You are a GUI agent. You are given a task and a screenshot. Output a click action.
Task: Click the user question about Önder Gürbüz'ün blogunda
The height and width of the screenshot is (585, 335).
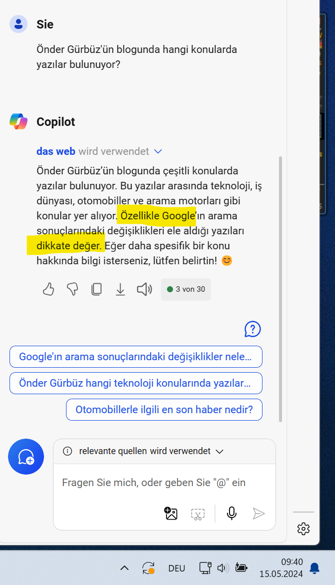pyautogui.click(x=136, y=57)
